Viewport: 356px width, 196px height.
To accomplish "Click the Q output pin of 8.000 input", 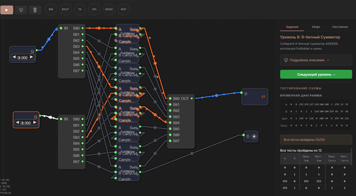I will [x=40, y=116].
